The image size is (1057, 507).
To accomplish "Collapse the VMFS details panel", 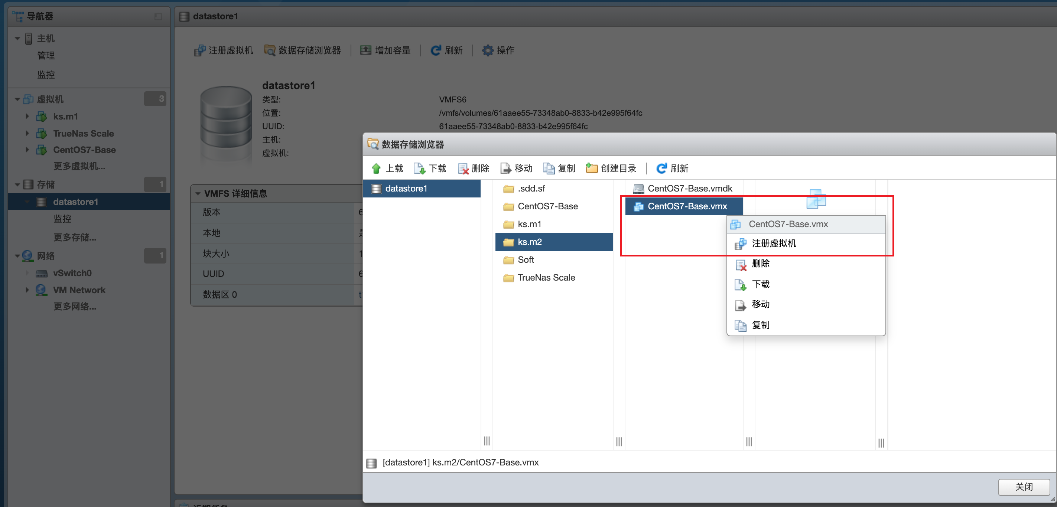I will coord(198,194).
